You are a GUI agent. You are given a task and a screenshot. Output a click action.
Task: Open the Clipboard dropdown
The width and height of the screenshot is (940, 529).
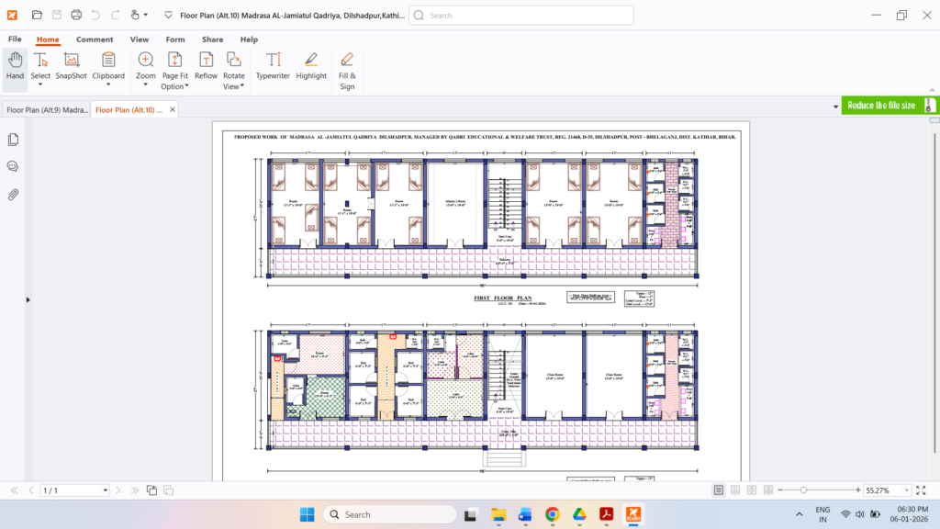click(108, 85)
